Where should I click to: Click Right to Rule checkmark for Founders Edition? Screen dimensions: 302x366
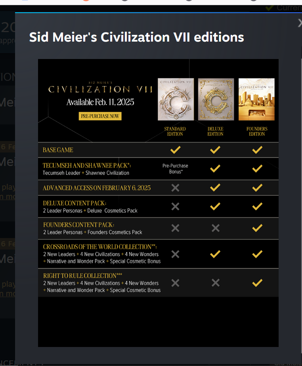coord(257,282)
